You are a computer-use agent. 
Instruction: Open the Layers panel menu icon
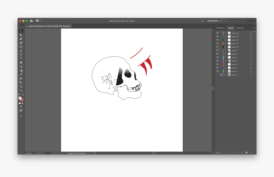tap(255, 28)
